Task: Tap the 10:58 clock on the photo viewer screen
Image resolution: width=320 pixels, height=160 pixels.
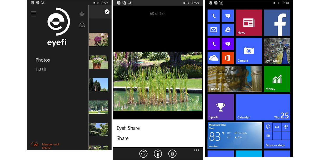Action: point(195,3)
